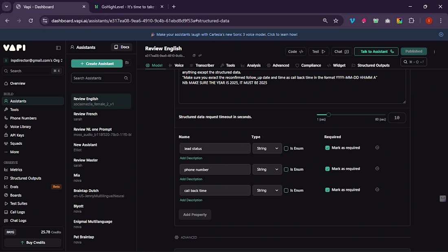The width and height of the screenshot is (448, 252).
Task: Go back in browser history
Action: (x=7, y=21)
